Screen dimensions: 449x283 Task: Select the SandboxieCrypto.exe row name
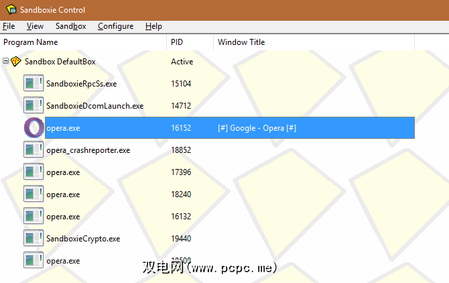(x=83, y=239)
